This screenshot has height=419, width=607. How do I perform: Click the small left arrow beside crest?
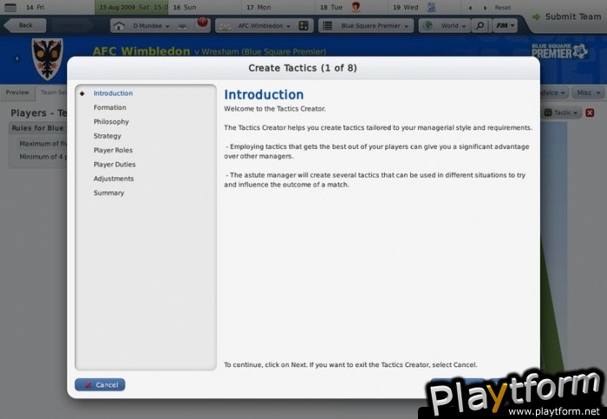click(17, 59)
